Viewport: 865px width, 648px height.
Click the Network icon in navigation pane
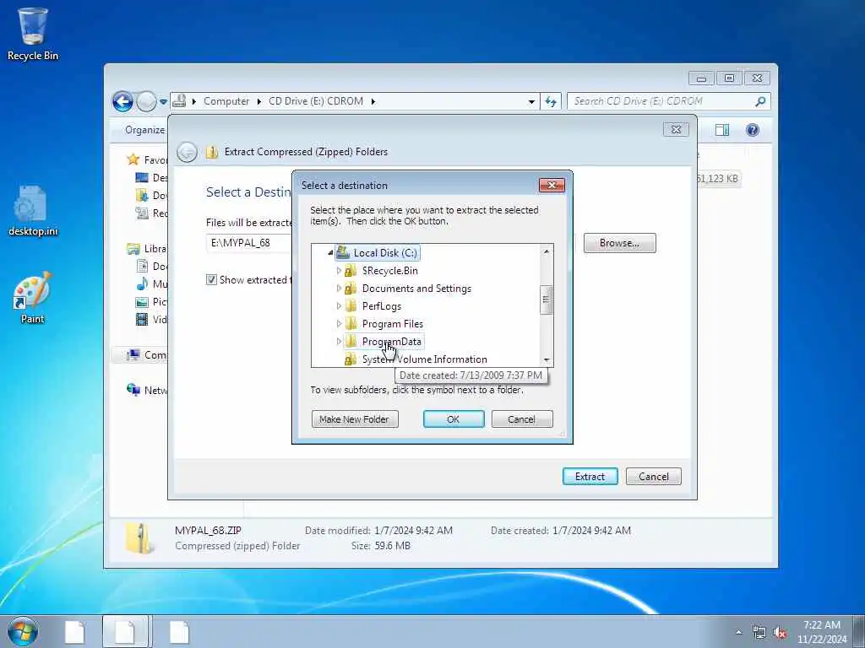tap(133, 390)
